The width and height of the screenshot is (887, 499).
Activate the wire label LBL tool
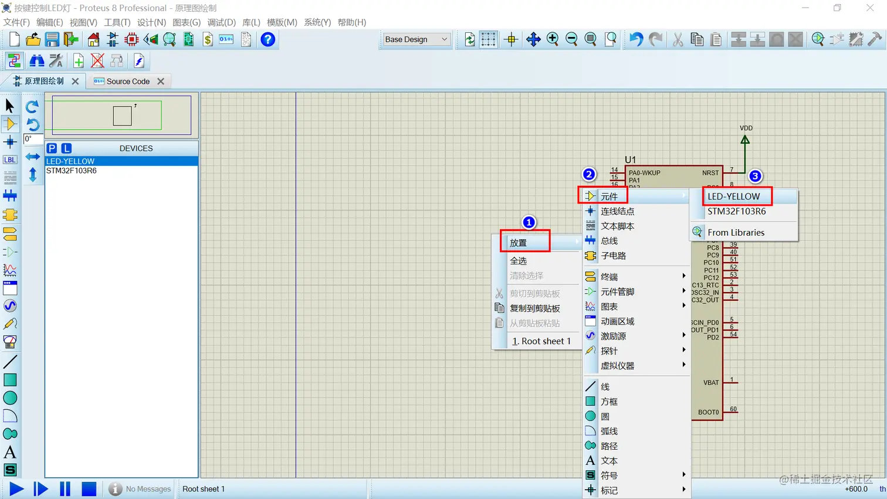(10, 159)
